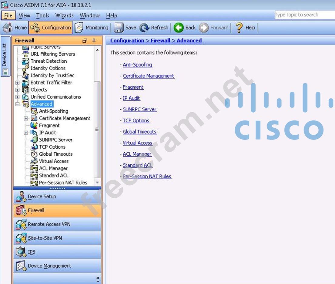Expand the IP Audit tree node
This screenshot has width=335, height=284.
pyautogui.click(x=26, y=133)
